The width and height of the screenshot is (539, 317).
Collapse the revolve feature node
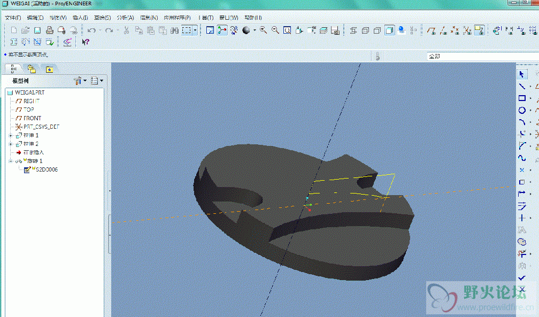pyautogui.click(x=11, y=161)
